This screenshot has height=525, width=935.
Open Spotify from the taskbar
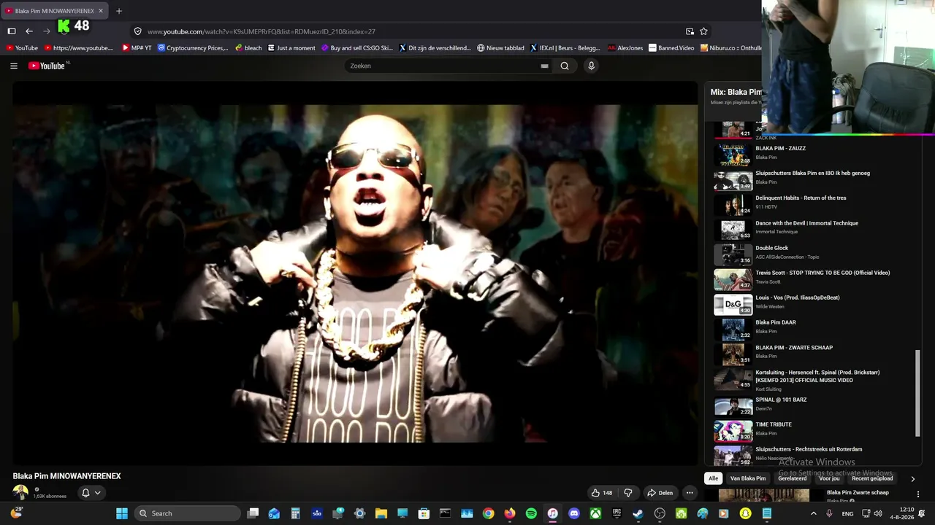click(531, 513)
